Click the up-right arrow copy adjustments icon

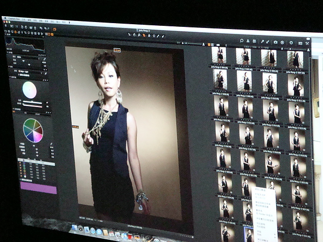pyautogui.click(x=263, y=41)
